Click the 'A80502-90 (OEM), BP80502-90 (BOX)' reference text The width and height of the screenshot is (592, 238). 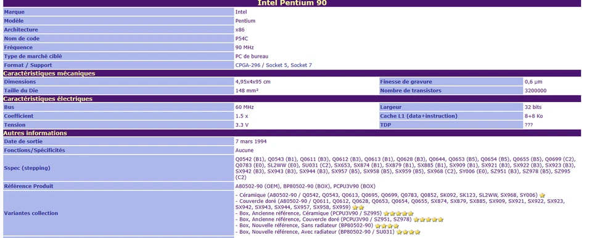click(305, 186)
